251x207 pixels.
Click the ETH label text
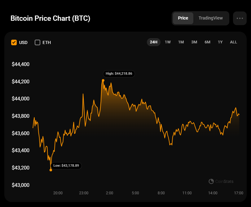(x=46, y=42)
